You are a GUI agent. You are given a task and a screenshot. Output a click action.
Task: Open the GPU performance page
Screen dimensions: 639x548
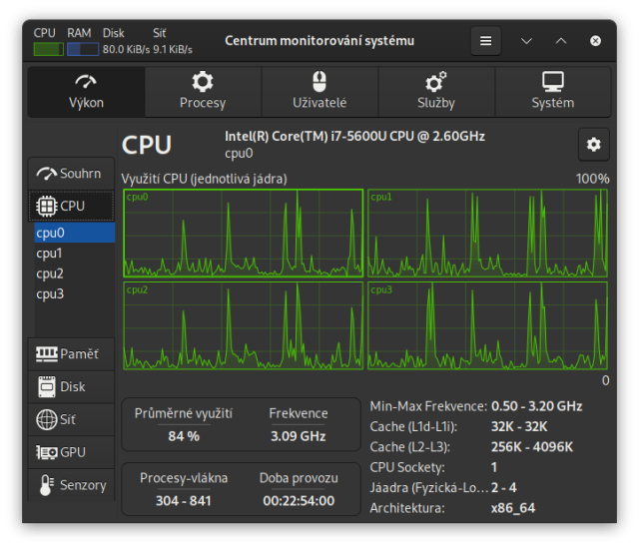71,452
